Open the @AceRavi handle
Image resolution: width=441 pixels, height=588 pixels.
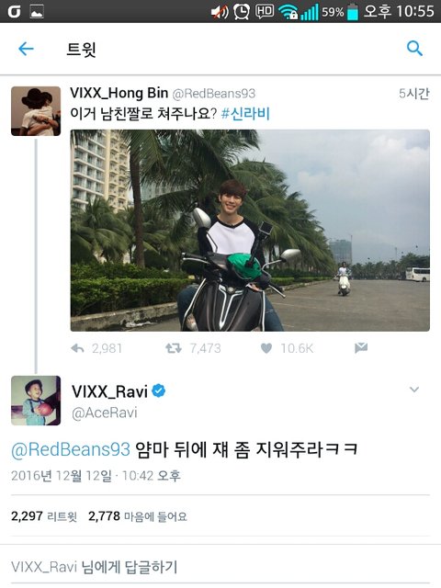pos(105,413)
